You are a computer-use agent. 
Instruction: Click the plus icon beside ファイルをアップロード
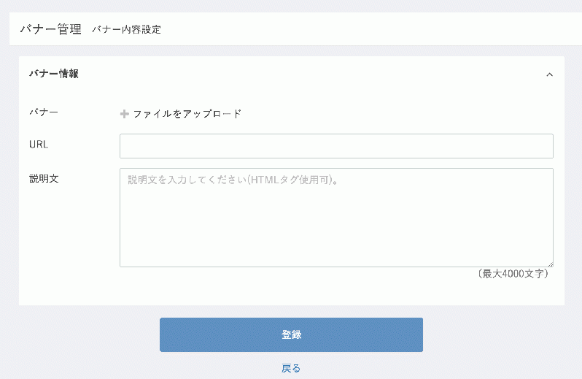124,114
